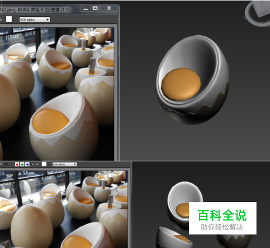Maximize the upper image viewer window
This screenshot has width=270, height=248.
(95, 8)
